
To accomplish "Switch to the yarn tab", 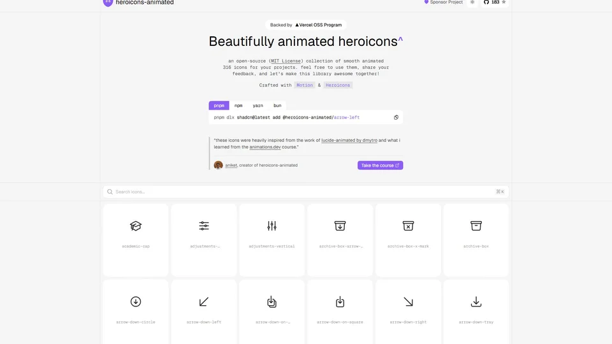I will (258, 105).
